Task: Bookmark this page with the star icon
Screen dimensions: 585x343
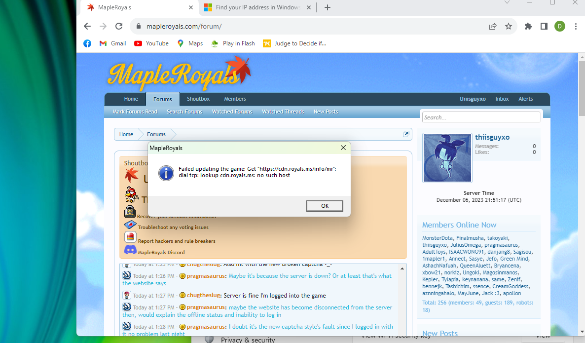Action: (509, 26)
